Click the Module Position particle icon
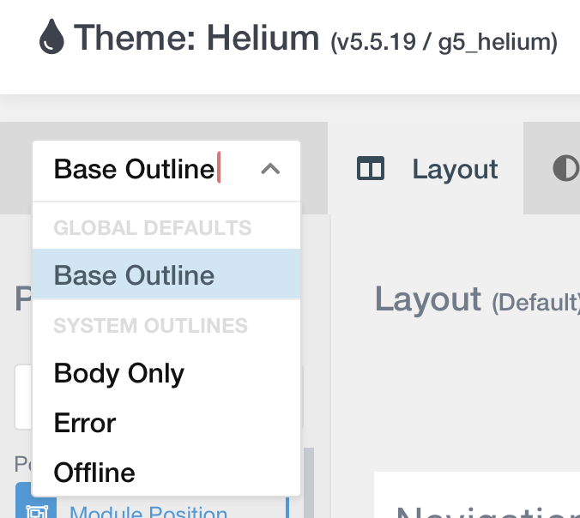This screenshot has width=580, height=518. [x=36, y=510]
